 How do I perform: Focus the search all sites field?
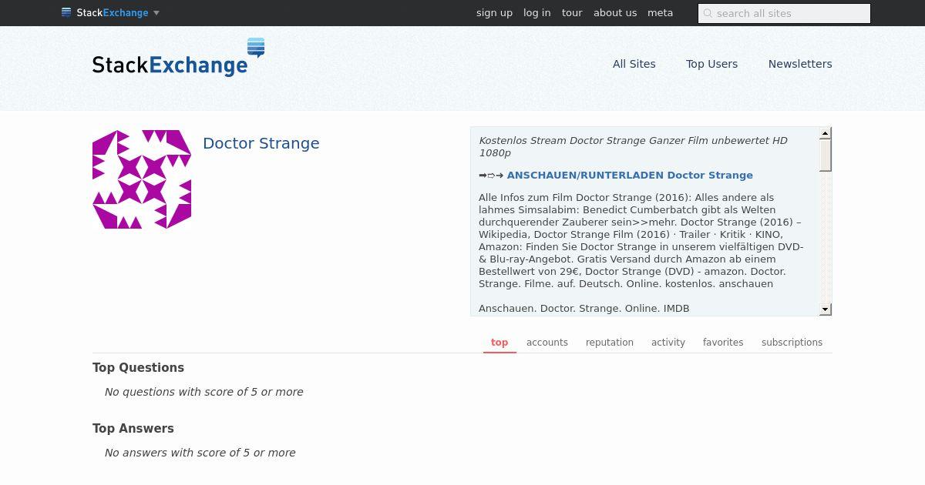pos(784,13)
